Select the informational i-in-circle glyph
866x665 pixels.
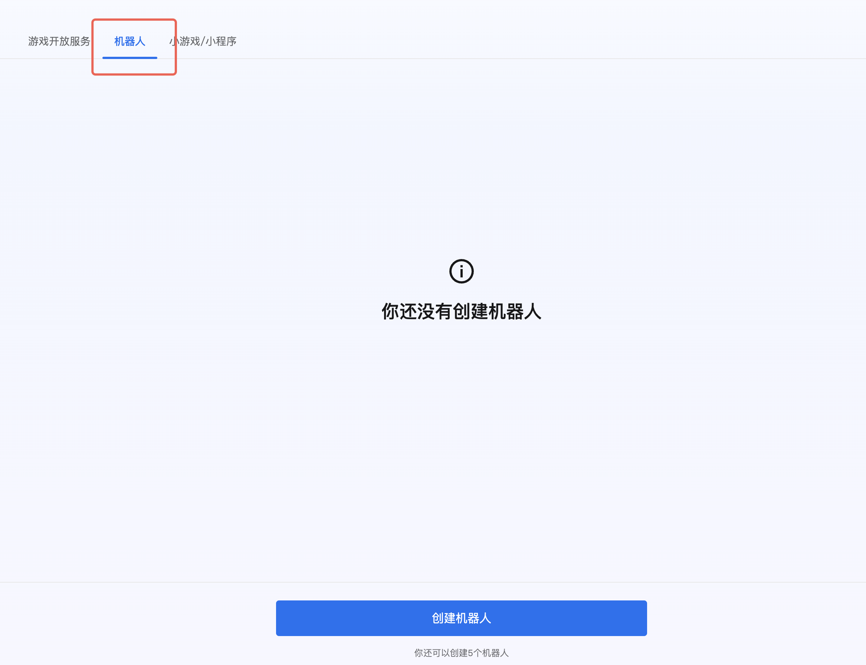(x=462, y=271)
